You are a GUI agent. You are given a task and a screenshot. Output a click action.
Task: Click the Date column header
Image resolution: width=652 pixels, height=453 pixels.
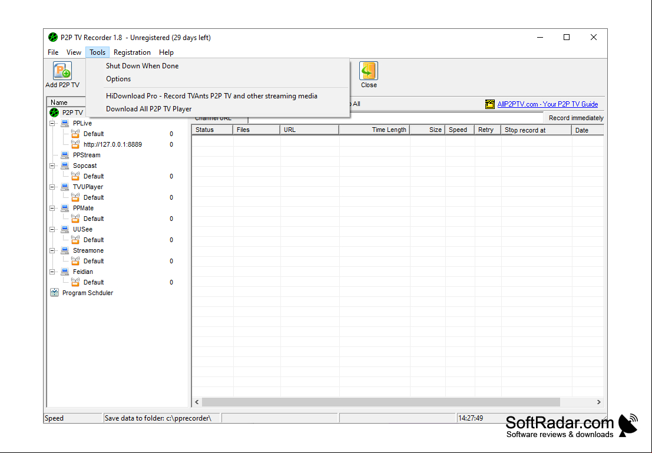(x=588, y=130)
